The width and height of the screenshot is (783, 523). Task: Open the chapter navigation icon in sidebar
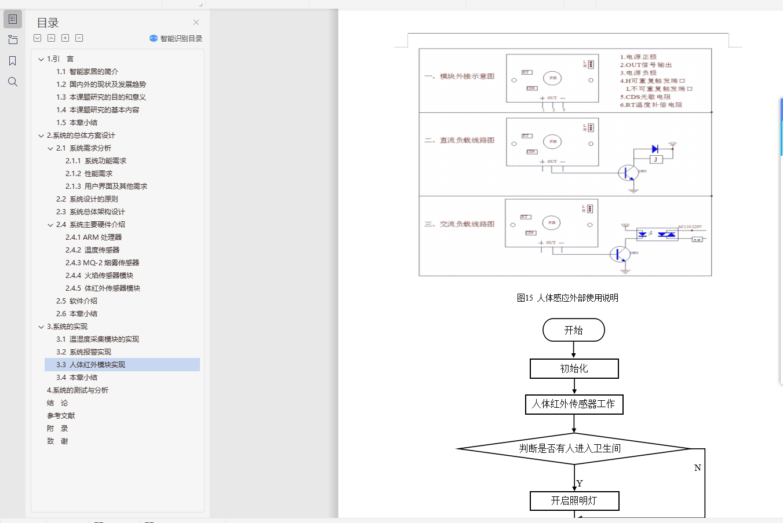pos(13,40)
